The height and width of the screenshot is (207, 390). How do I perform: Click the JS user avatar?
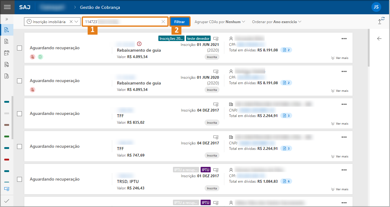tap(376, 7)
